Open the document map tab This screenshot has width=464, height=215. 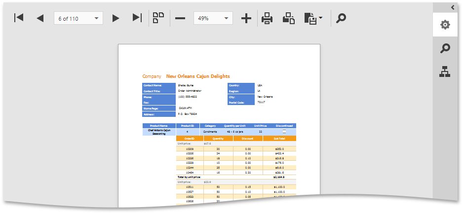click(x=445, y=72)
